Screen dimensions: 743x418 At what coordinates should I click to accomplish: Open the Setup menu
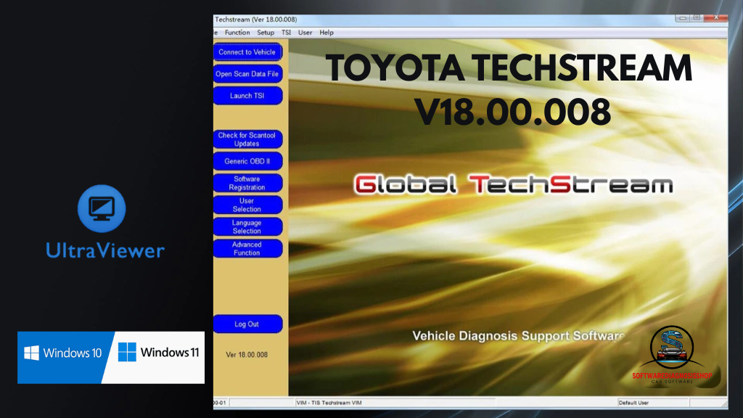pos(266,33)
